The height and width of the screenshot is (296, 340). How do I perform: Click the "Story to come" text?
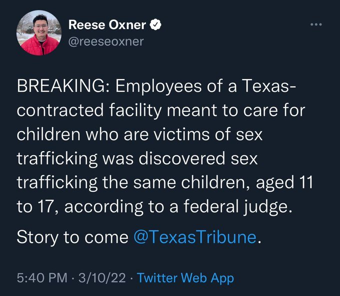click(x=72, y=237)
